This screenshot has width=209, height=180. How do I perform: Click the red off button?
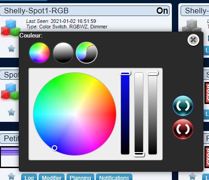tap(183, 129)
